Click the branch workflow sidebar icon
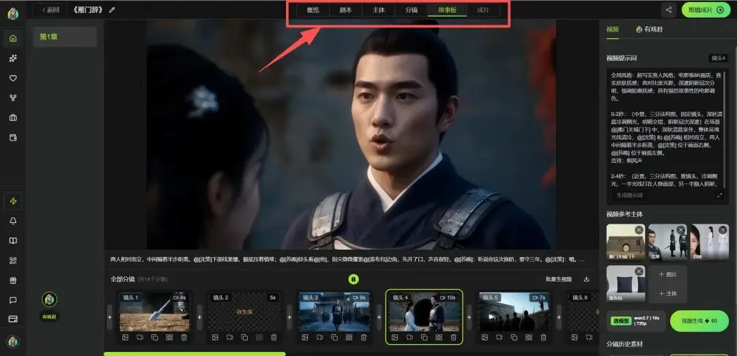Viewport: 737px width, 356px height. coord(13,98)
